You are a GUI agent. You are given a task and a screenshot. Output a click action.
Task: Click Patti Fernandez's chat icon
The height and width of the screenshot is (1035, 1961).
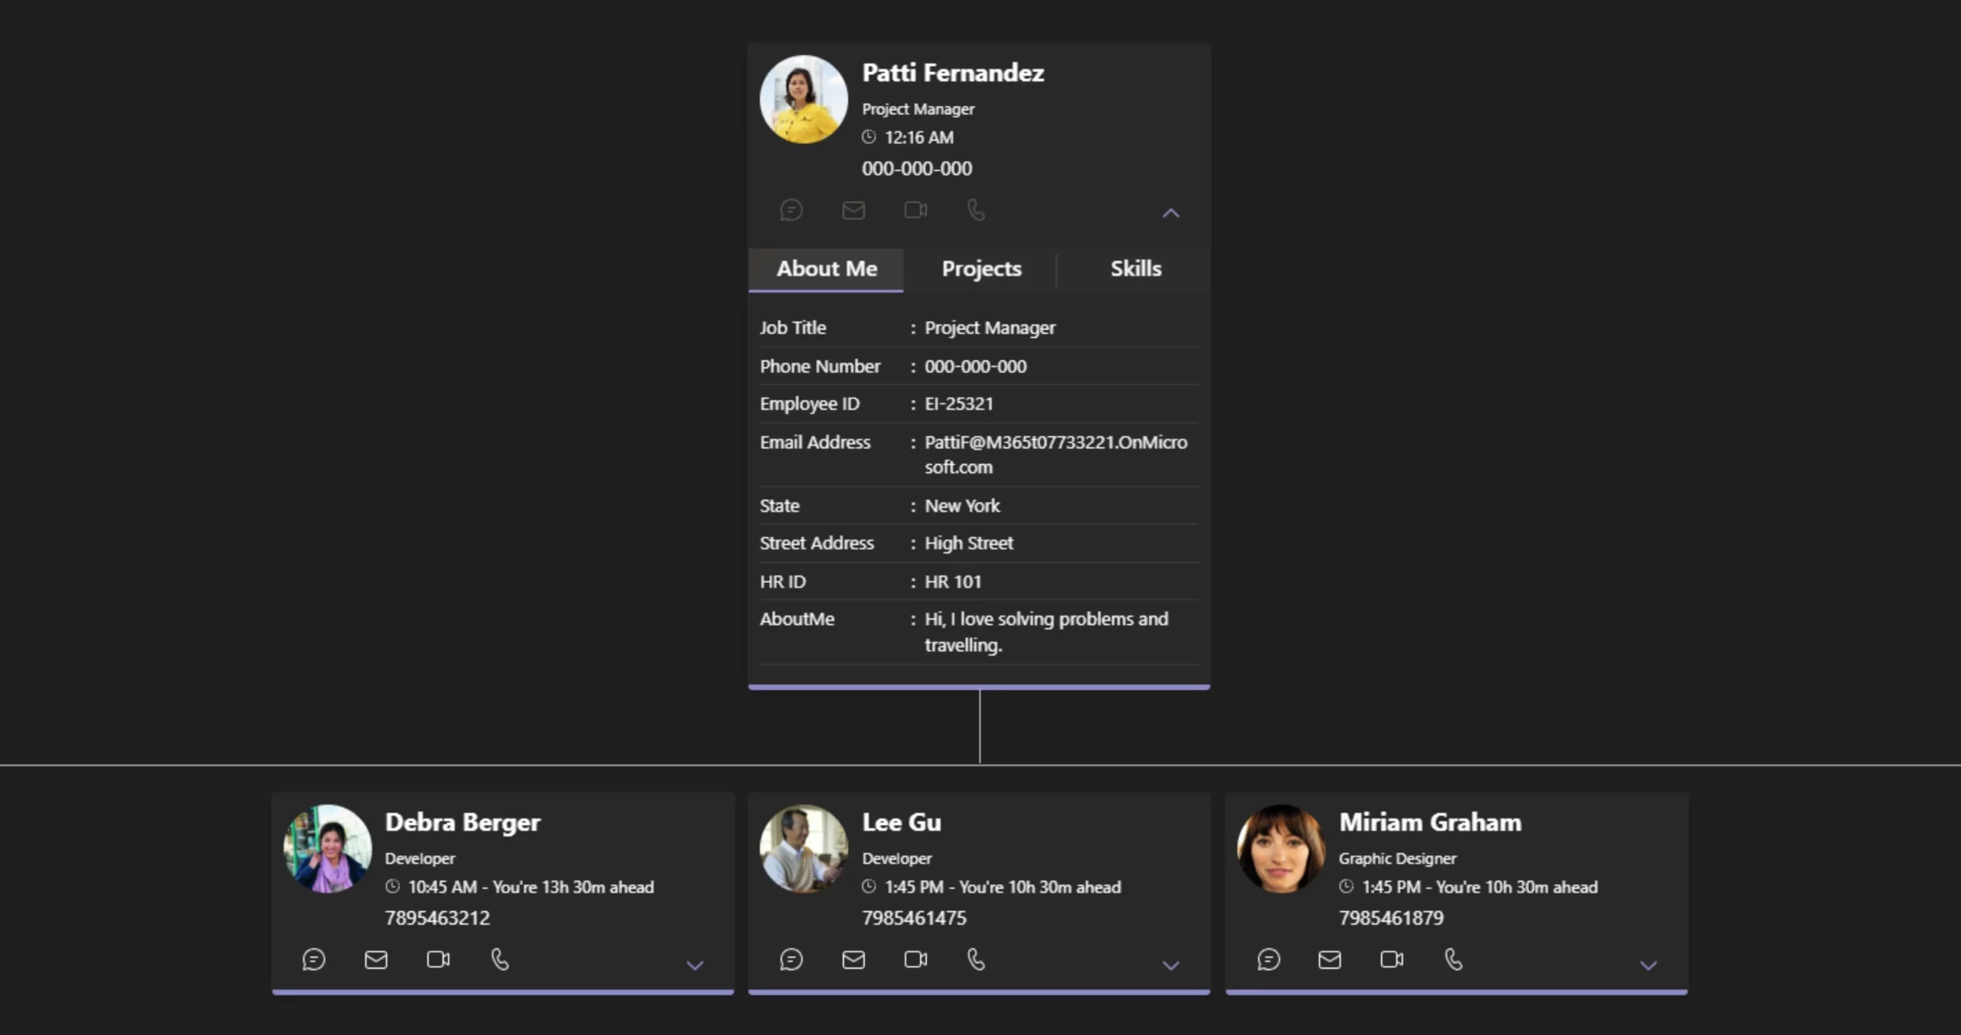coord(791,210)
